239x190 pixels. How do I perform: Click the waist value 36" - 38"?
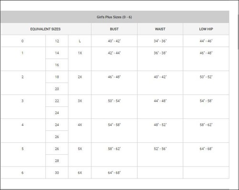point(160,53)
